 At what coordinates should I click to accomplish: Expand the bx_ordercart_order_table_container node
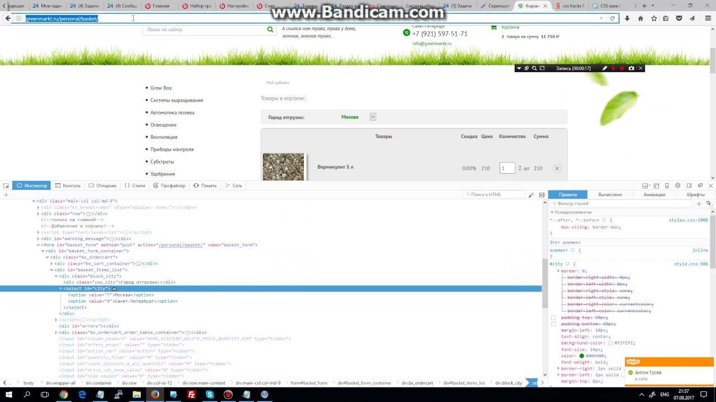pyautogui.click(x=56, y=332)
